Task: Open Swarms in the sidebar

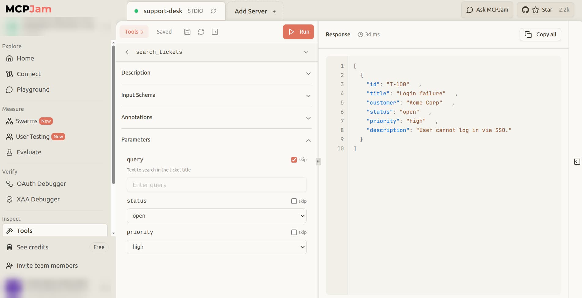Action: click(x=55, y=121)
